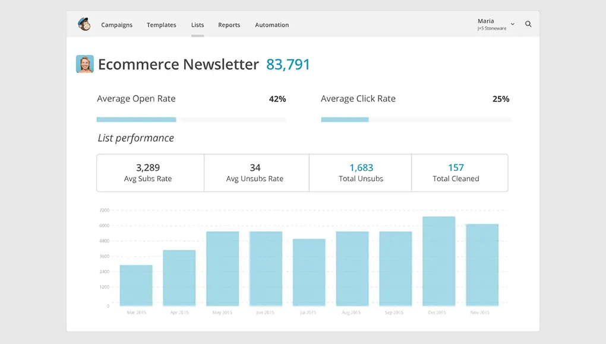Viewport: 606px width, 344px height.
Task: Open the search magnifier icon
Action: [528, 24]
